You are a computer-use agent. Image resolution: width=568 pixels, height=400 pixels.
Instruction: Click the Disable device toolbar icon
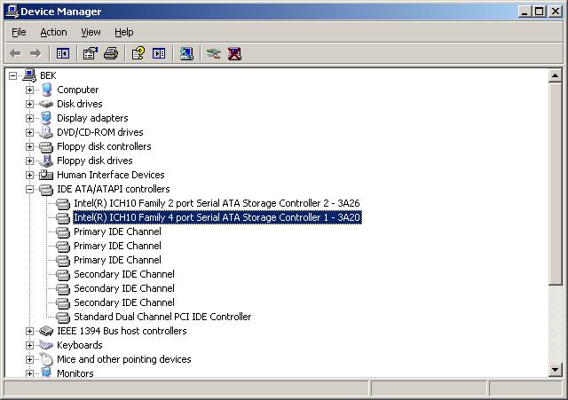click(x=213, y=53)
